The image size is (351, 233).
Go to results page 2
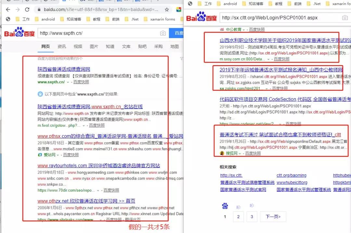pos(239,216)
